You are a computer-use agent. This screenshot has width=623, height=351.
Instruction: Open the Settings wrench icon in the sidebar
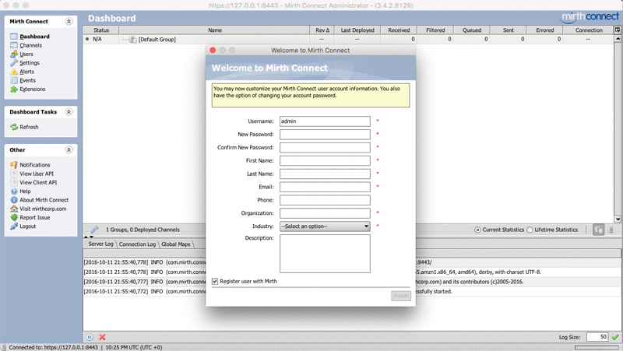click(x=14, y=63)
